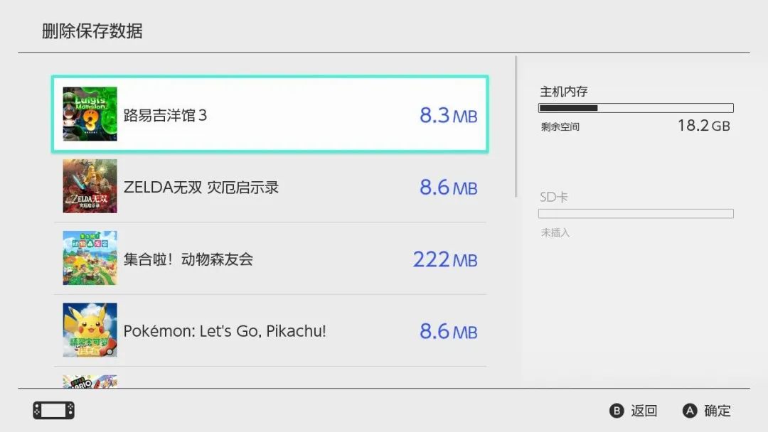Click the SD卡 empty storage bar
Image resolution: width=768 pixels, height=432 pixels.
point(636,214)
